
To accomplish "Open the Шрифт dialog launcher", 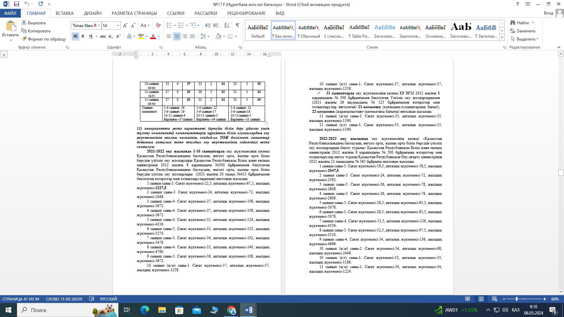I will pyautogui.click(x=161, y=47).
